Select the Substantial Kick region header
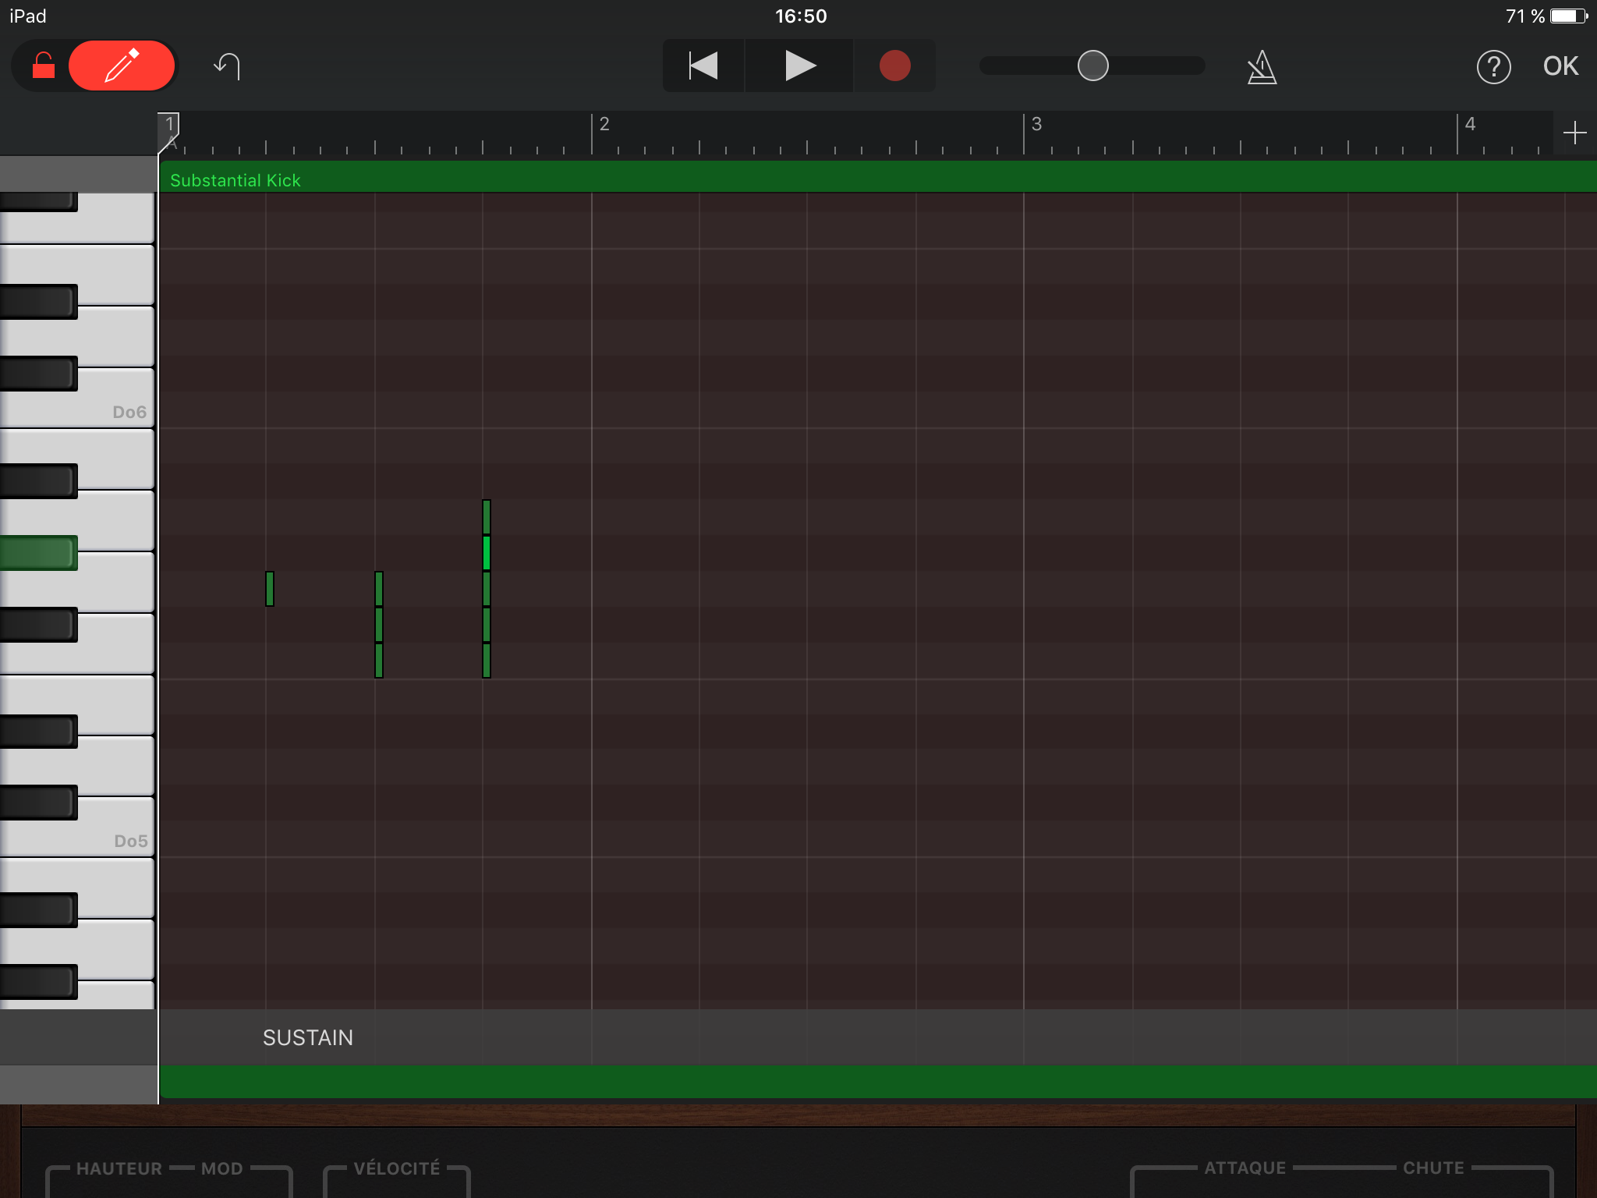 coord(877,179)
